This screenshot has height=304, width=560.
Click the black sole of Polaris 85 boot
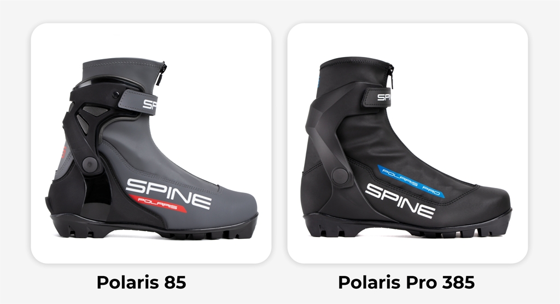pyautogui.click(x=154, y=226)
